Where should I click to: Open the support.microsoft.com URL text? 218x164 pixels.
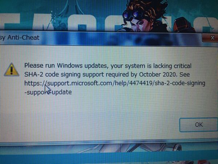[x=115, y=83]
